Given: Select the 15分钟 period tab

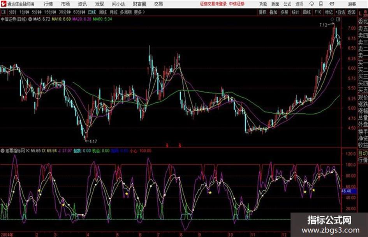Looking at the screenshot, I should pyautogui.click(x=50, y=12).
